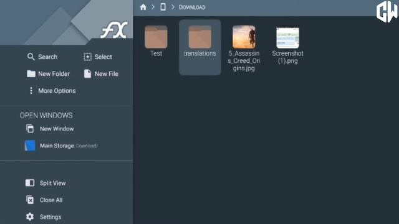Open the Settings gear icon
399x224 pixels.
click(x=30, y=217)
